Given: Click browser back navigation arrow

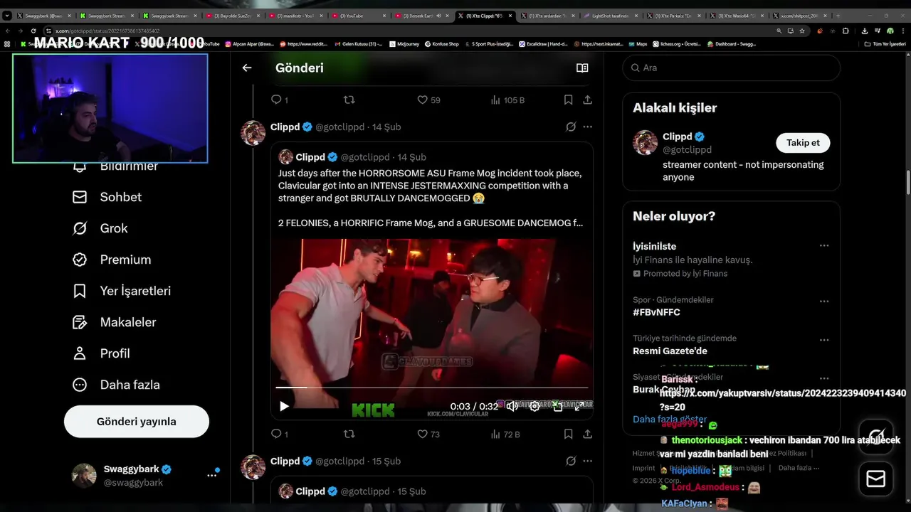Looking at the screenshot, I should coord(7,31).
